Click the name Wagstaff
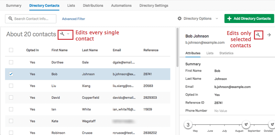 pos(89,121)
